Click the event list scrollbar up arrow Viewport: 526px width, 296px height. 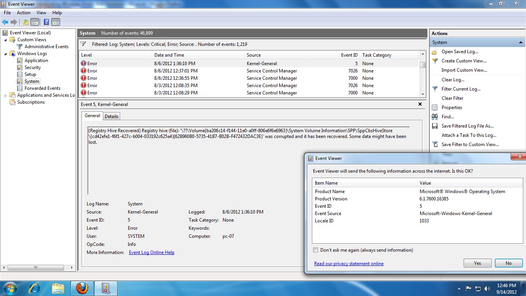point(423,54)
